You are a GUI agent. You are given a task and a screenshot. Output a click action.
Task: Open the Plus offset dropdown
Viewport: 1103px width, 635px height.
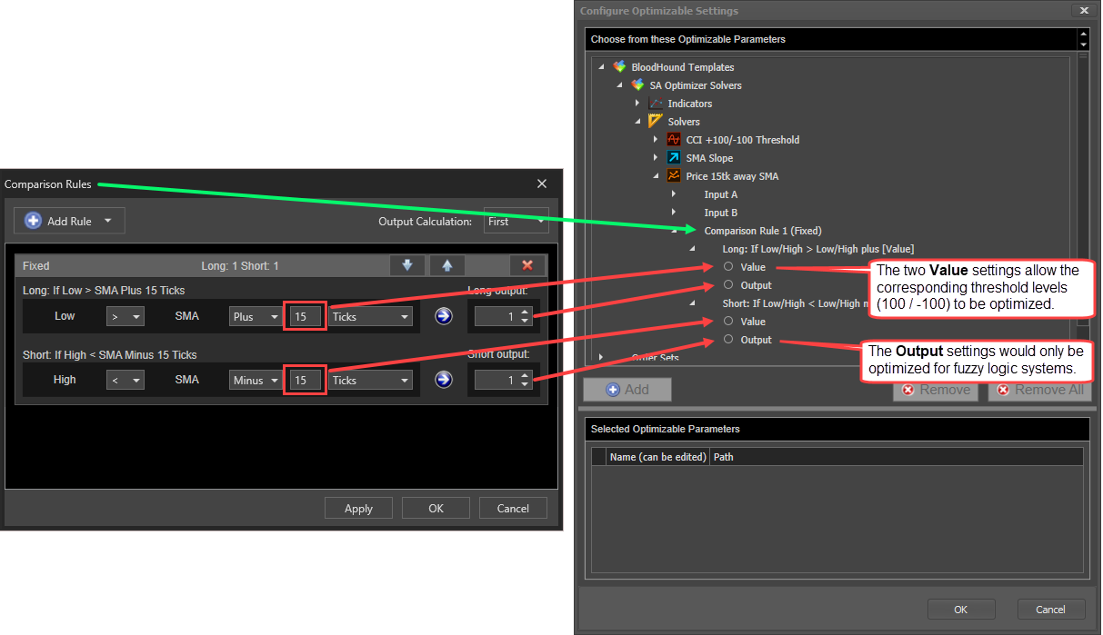[x=255, y=316]
